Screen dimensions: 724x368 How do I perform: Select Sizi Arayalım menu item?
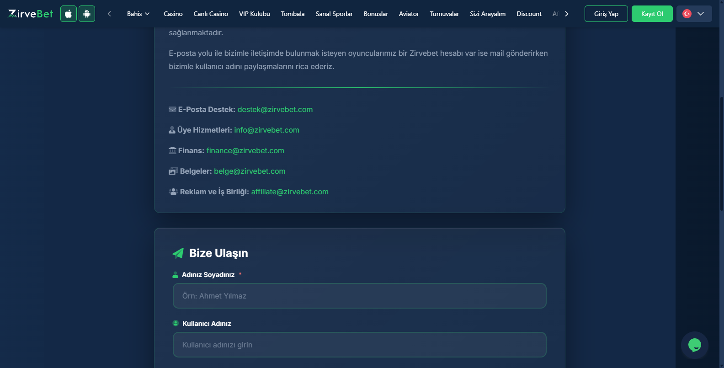(488, 14)
